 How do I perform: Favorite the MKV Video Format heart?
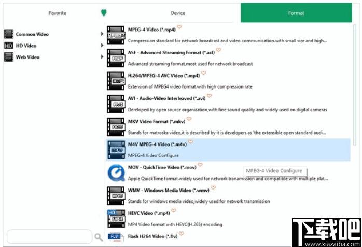tap(189, 119)
